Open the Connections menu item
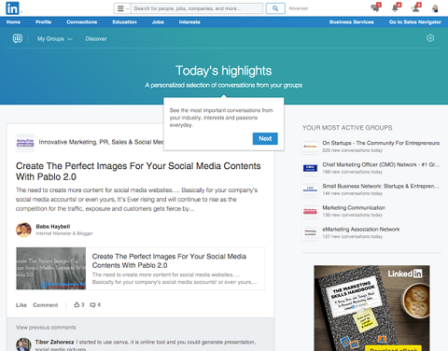Viewport: 448px width, 351px height. coord(82,22)
